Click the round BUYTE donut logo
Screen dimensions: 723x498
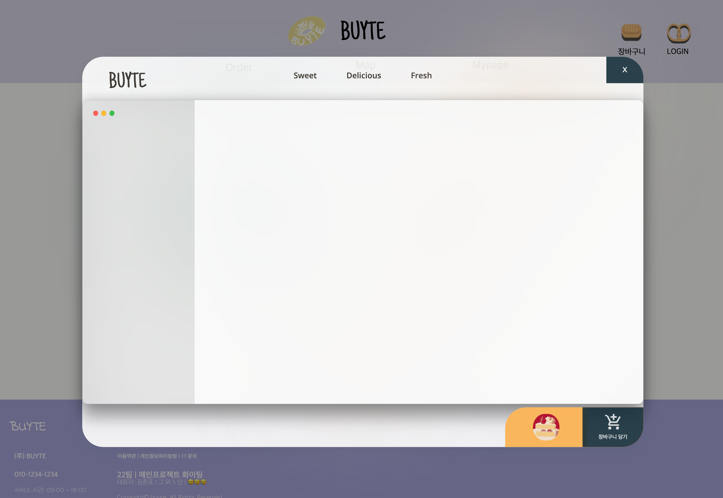tap(306, 31)
